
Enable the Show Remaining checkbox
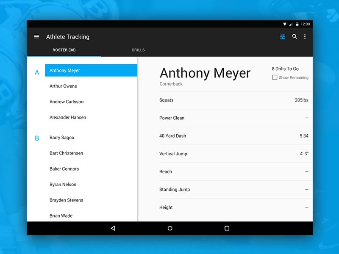274,77
